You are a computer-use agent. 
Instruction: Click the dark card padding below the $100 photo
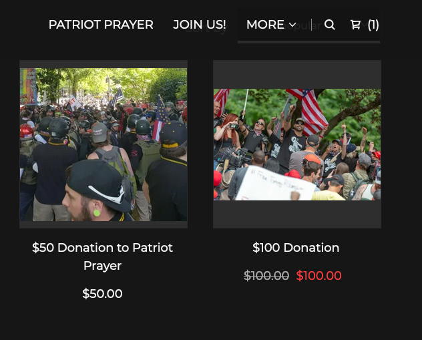click(x=297, y=214)
